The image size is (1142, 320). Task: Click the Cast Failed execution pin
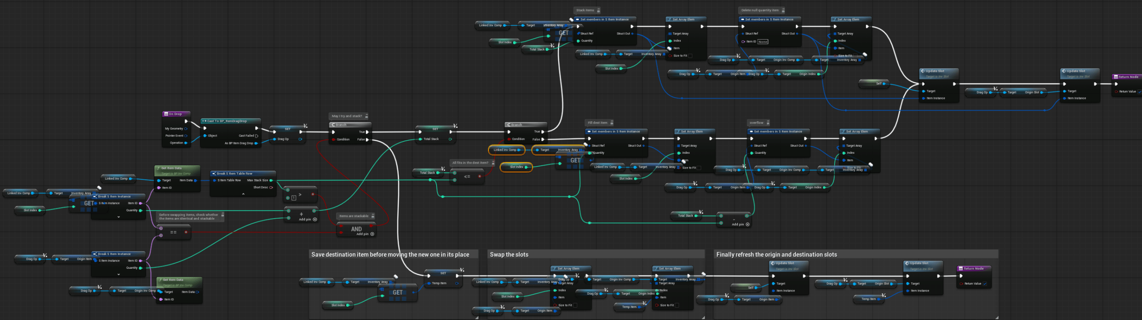coord(257,136)
